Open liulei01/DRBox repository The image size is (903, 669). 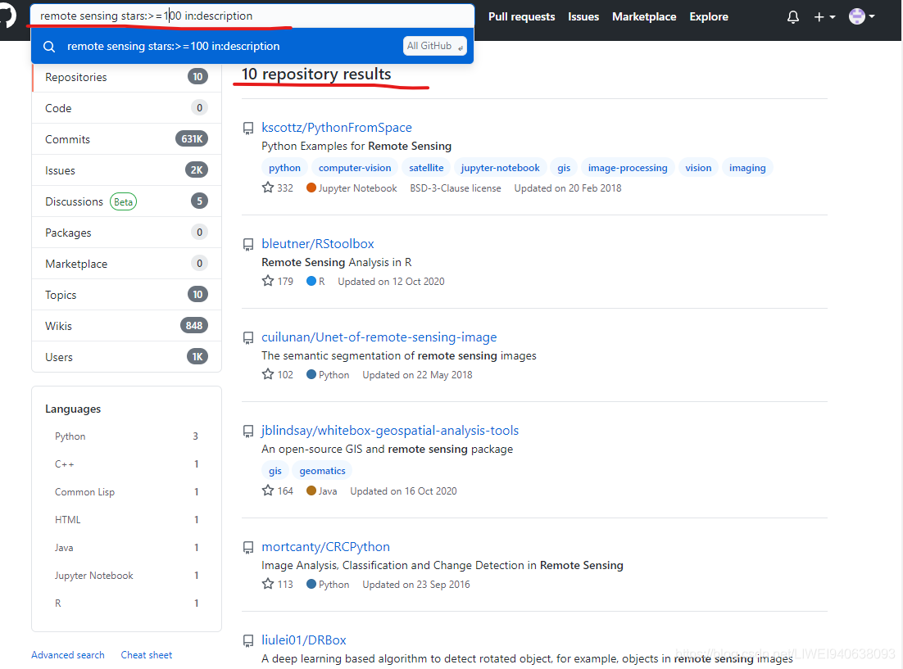[x=304, y=640]
